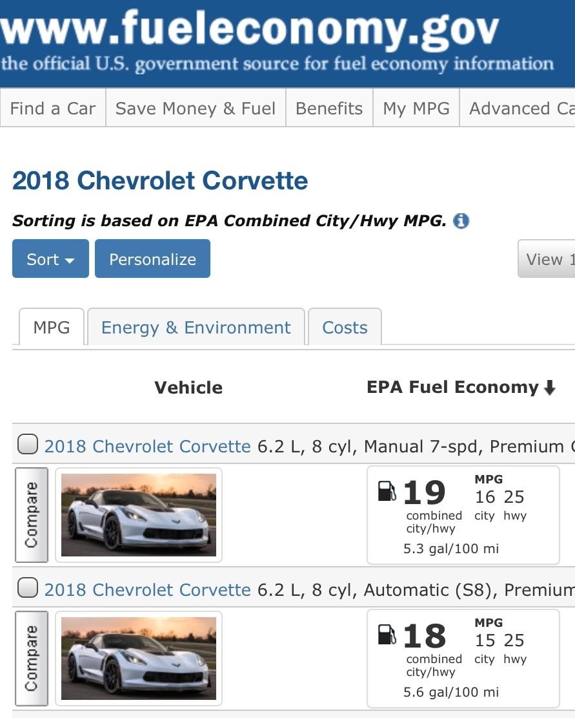This screenshot has height=718, width=575.
Task: Open the Benefits menu
Action: click(329, 109)
